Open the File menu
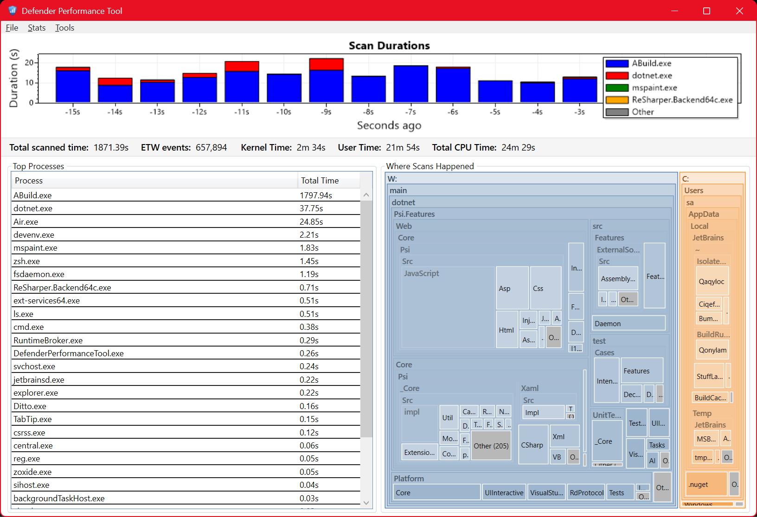 (x=12, y=28)
